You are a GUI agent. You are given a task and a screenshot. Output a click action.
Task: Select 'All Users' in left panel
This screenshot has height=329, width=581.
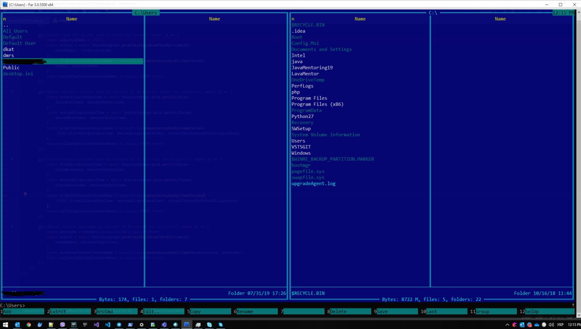(x=15, y=31)
